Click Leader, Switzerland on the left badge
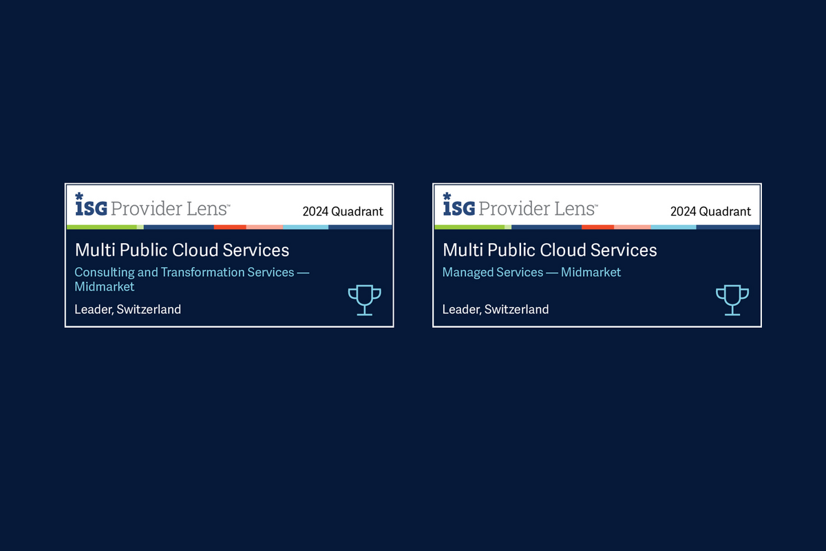This screenshot has height=551, width=826. pyautogui.click(x=127, y=309)
